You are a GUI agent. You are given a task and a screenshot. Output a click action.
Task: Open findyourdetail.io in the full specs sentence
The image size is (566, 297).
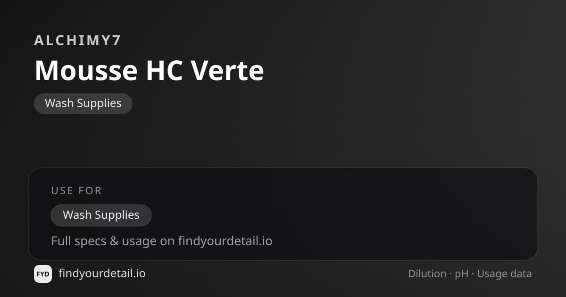point(225,241)
